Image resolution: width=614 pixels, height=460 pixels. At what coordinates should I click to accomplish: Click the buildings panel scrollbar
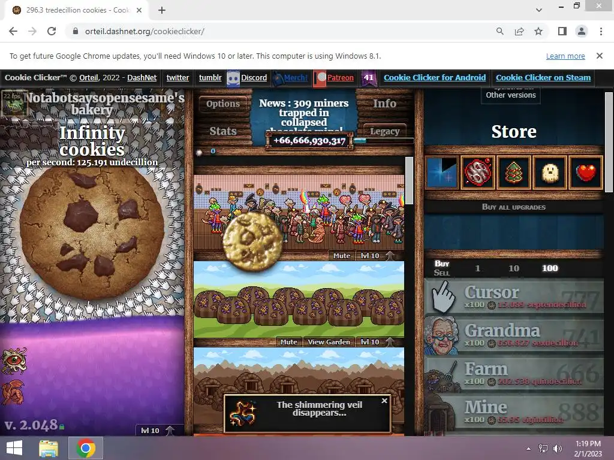(x=409, y=181)
